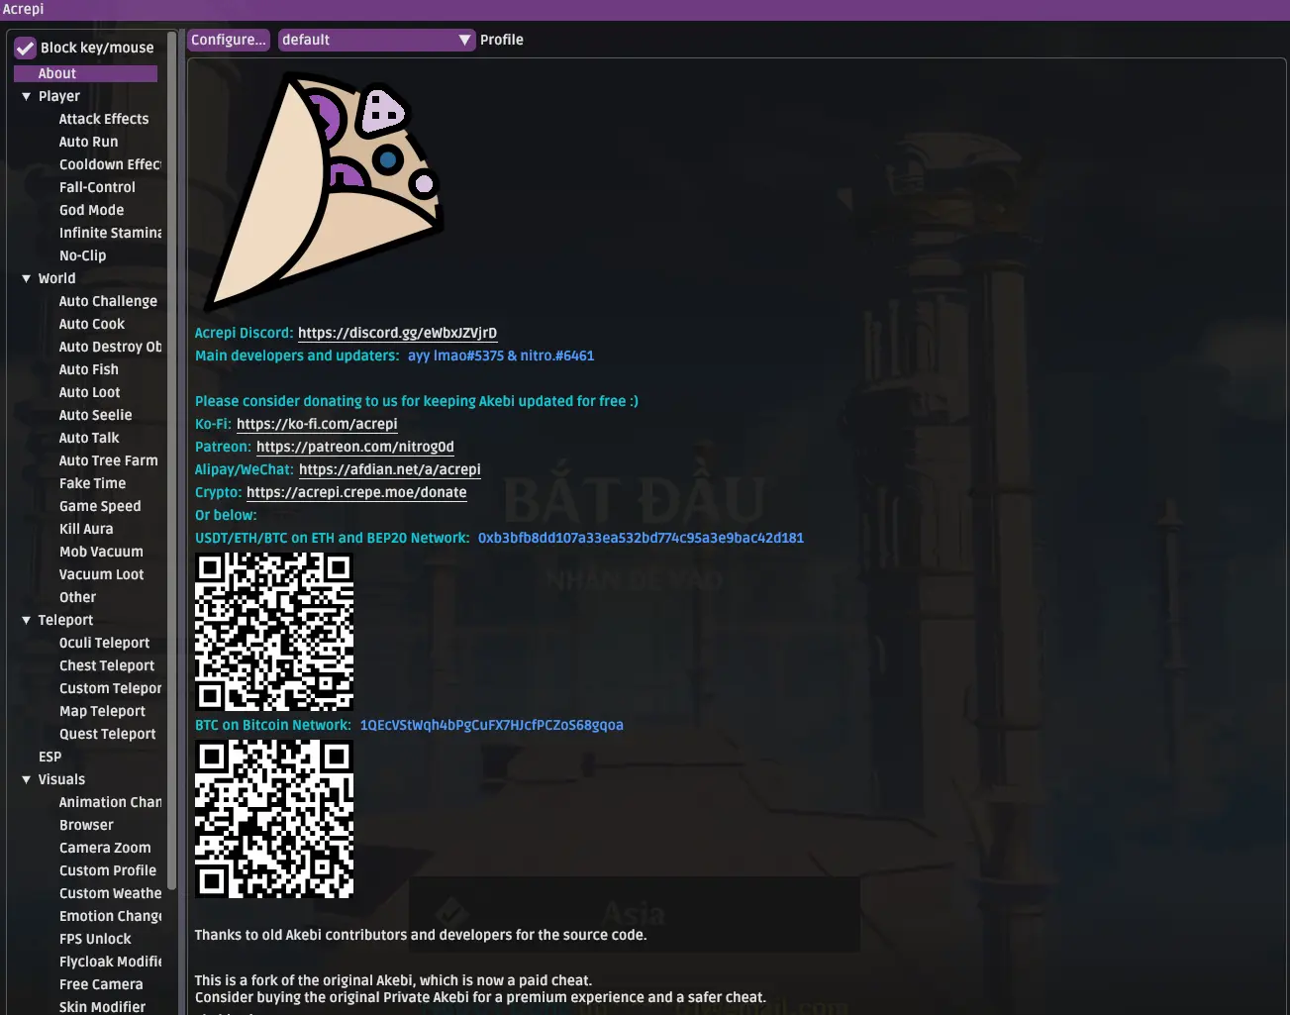The width and height of the screenshot is (1290, 1015).
Task: Open the ESP section
Action: 50,757
